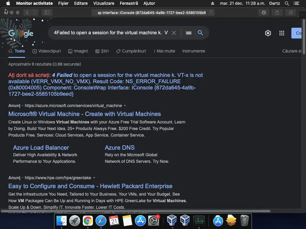The image size is (306, 229).
Task: Toggle the Safari sidebar button
Action: coord(47,13)
